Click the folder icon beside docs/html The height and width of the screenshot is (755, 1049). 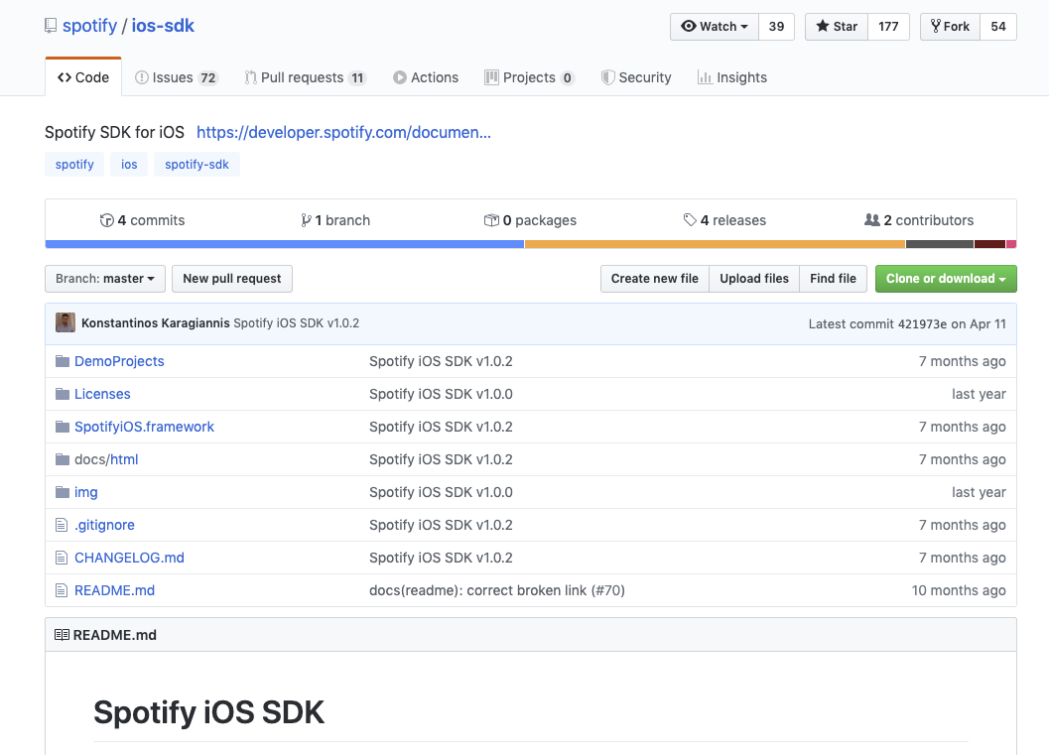tap(63, 459)
